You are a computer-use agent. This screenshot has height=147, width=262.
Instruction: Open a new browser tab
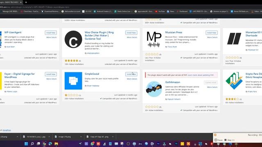pyautogui.click(x=26, y=2)
